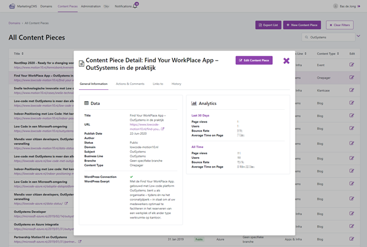Open the Notifications bell icon

point(135,6)
